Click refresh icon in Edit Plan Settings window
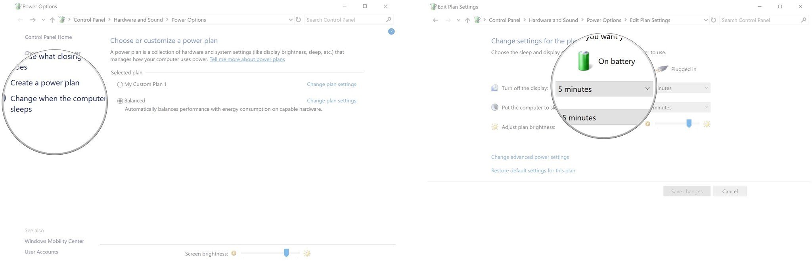The width and height of the screenshot is (812, 265). (713, 20)
